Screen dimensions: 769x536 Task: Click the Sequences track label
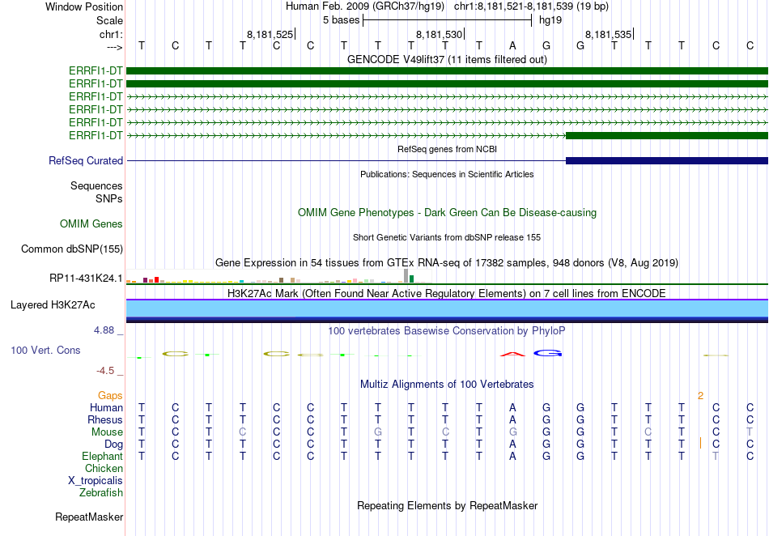pos(96,185)
